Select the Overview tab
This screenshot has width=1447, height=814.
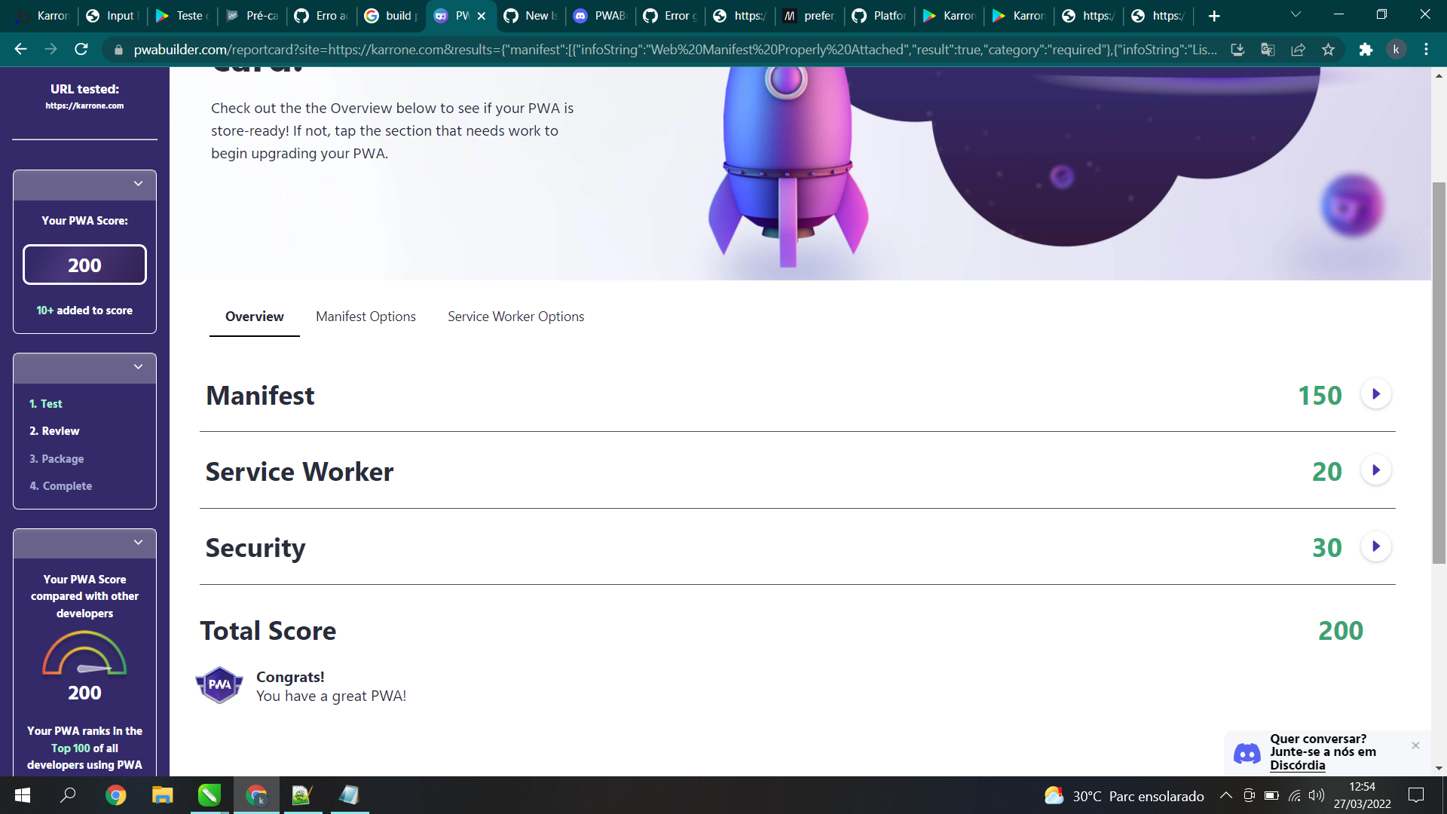(254, 317)
